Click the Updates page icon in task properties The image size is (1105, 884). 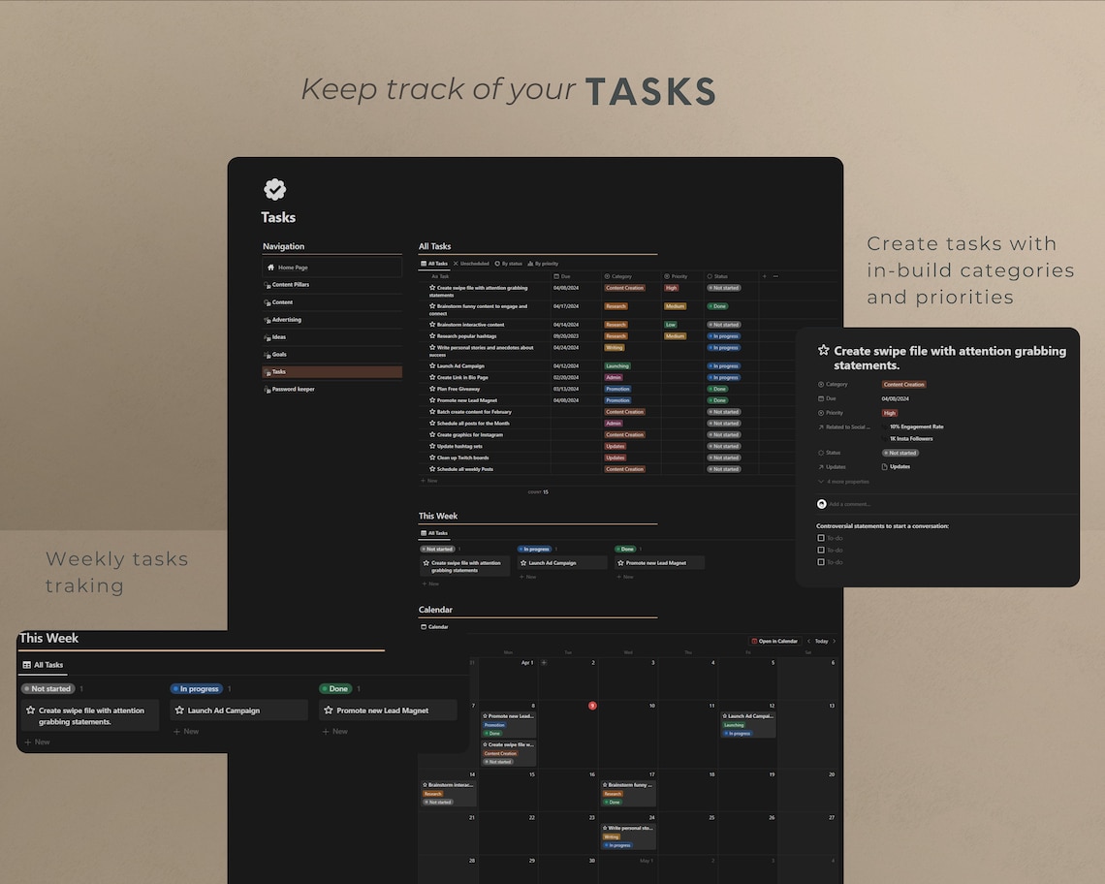885,466
